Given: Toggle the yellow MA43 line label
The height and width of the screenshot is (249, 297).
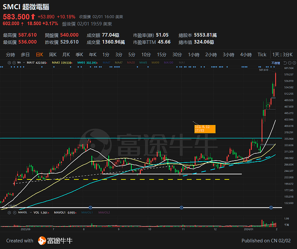Looking at the screenshot, I should [62, 63].
